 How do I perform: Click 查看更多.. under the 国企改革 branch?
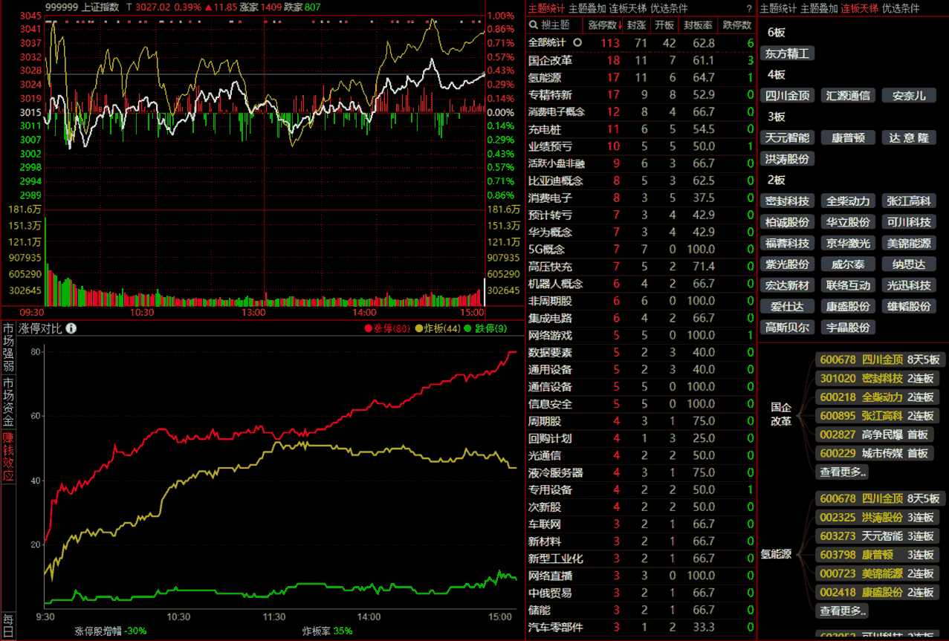click(x=843, y=472)
